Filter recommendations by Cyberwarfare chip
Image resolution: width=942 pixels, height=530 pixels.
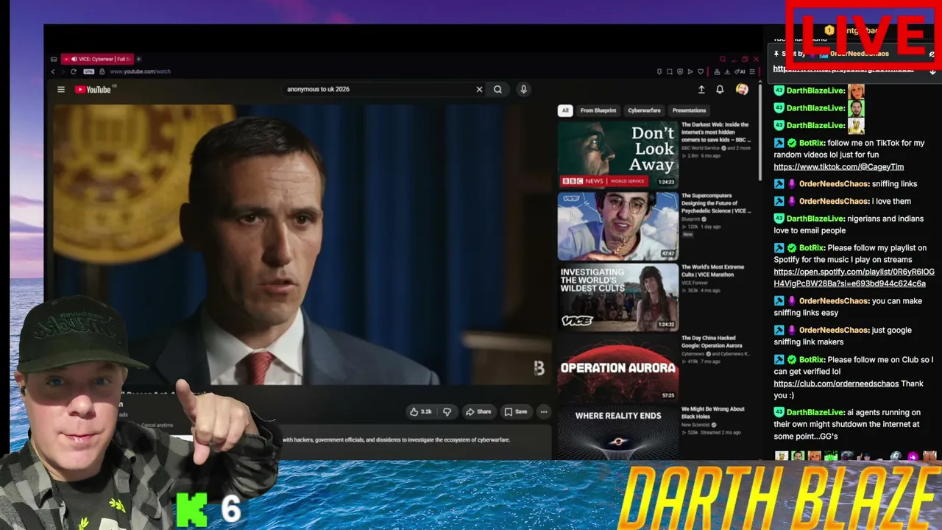(644, 110)
